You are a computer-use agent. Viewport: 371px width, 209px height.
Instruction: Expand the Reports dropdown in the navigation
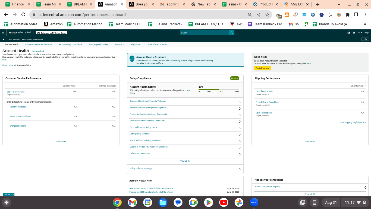pos(120,44)
